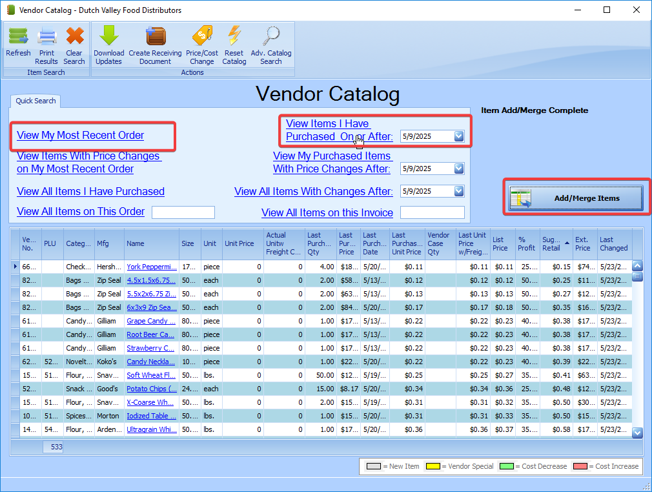Screen dimensions: 652x492
Task: Click the grid scrollbar down arrow
Action: (637, 433)
